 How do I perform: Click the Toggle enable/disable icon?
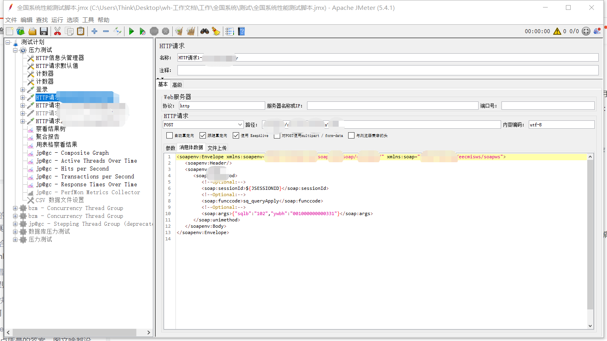117,31
